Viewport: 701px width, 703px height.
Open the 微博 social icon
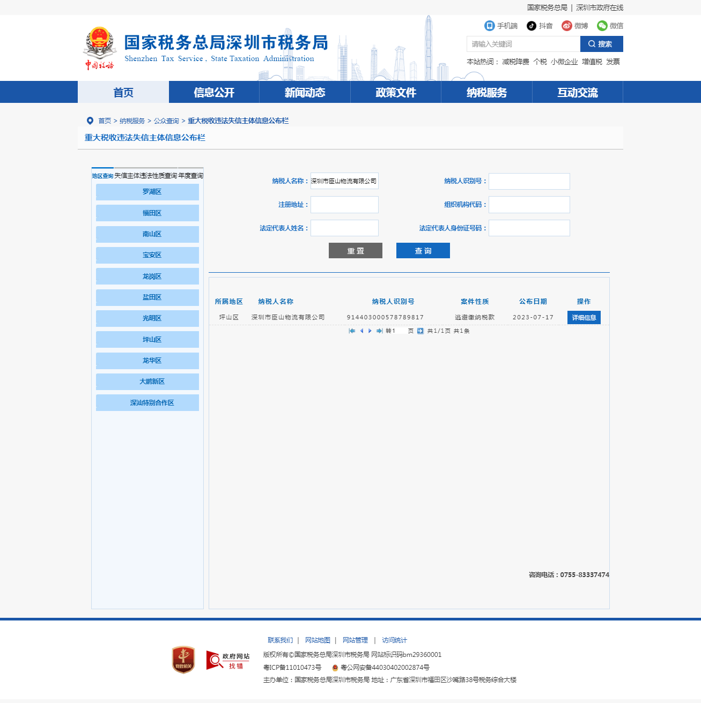point(566,26)
